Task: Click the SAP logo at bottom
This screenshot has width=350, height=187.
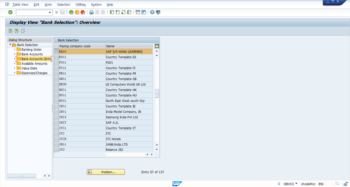Action: coord(177,184)
